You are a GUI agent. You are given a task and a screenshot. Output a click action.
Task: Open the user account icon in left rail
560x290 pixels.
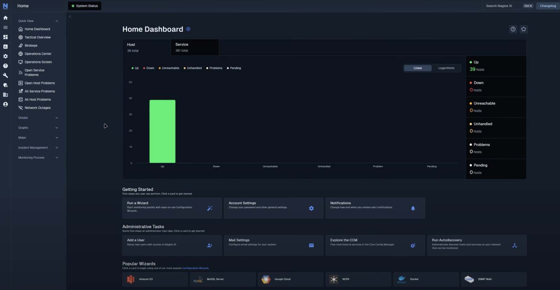coord(5,104)
